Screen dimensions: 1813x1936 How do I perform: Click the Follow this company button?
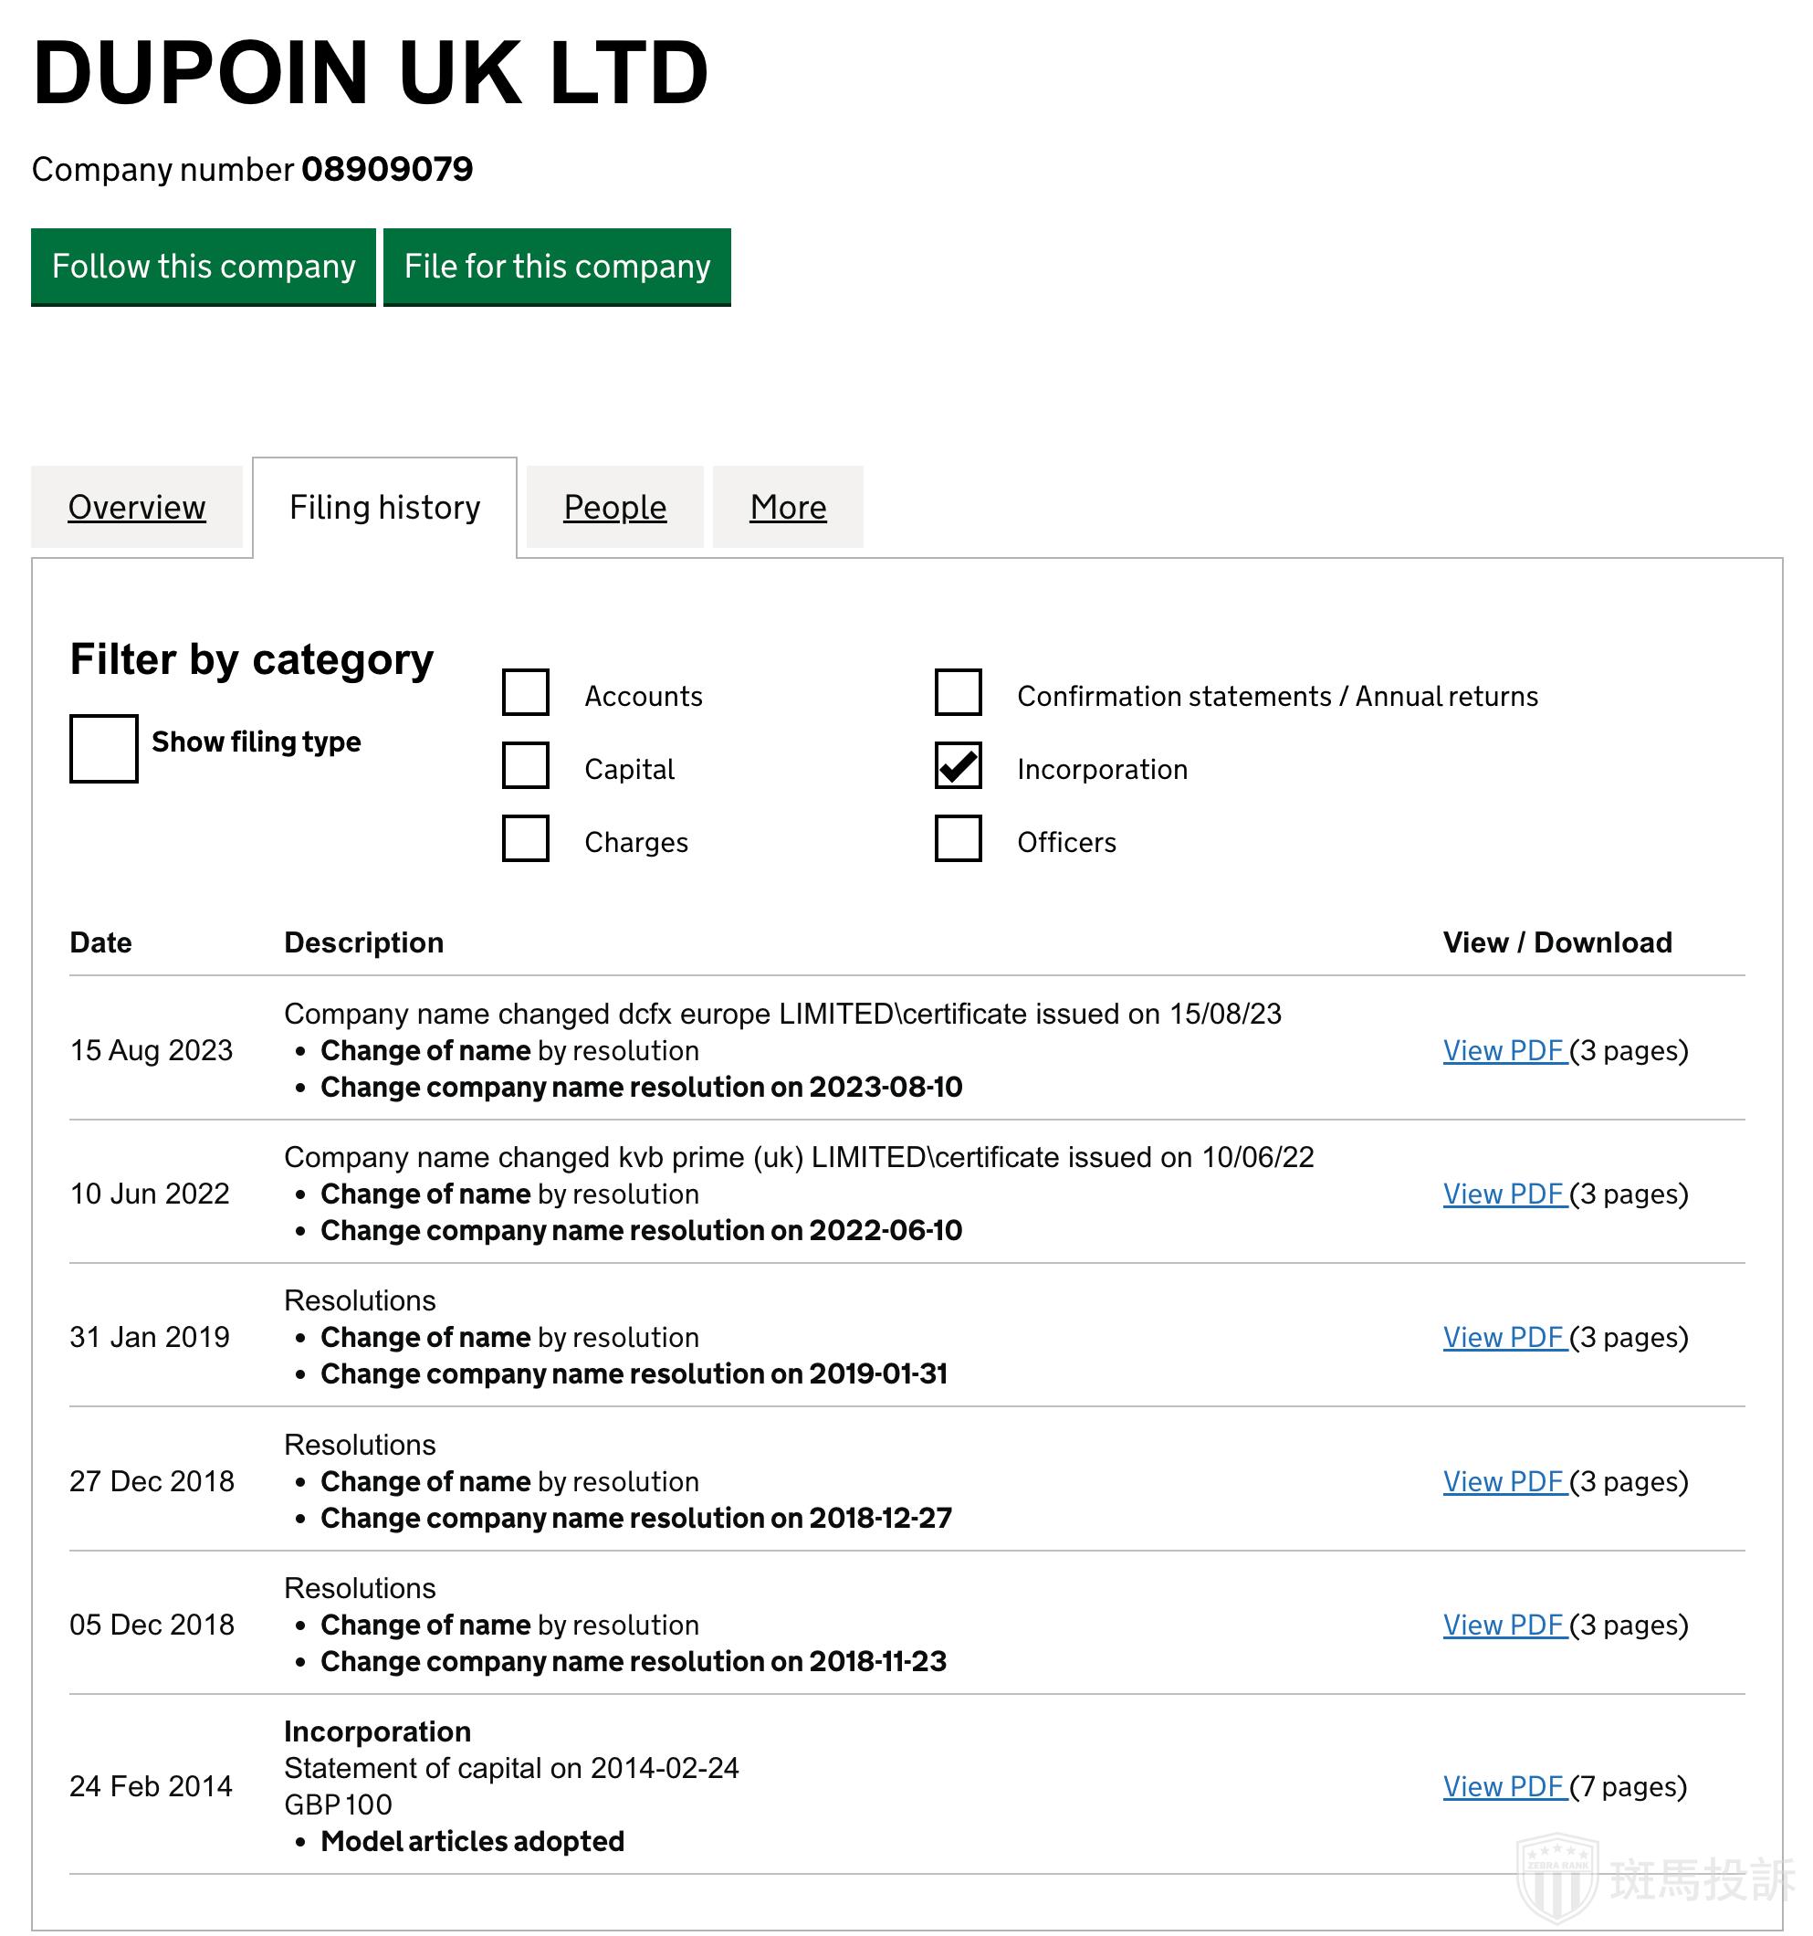(203, 266)
